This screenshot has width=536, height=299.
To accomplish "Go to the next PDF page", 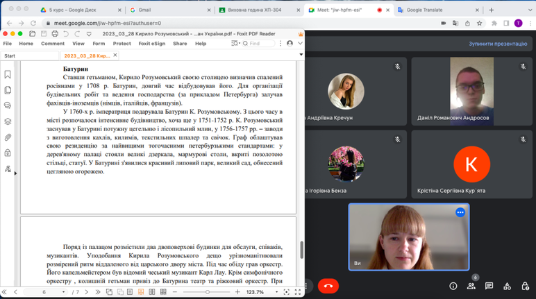I will pyautogui.click(x=87, y=292).
